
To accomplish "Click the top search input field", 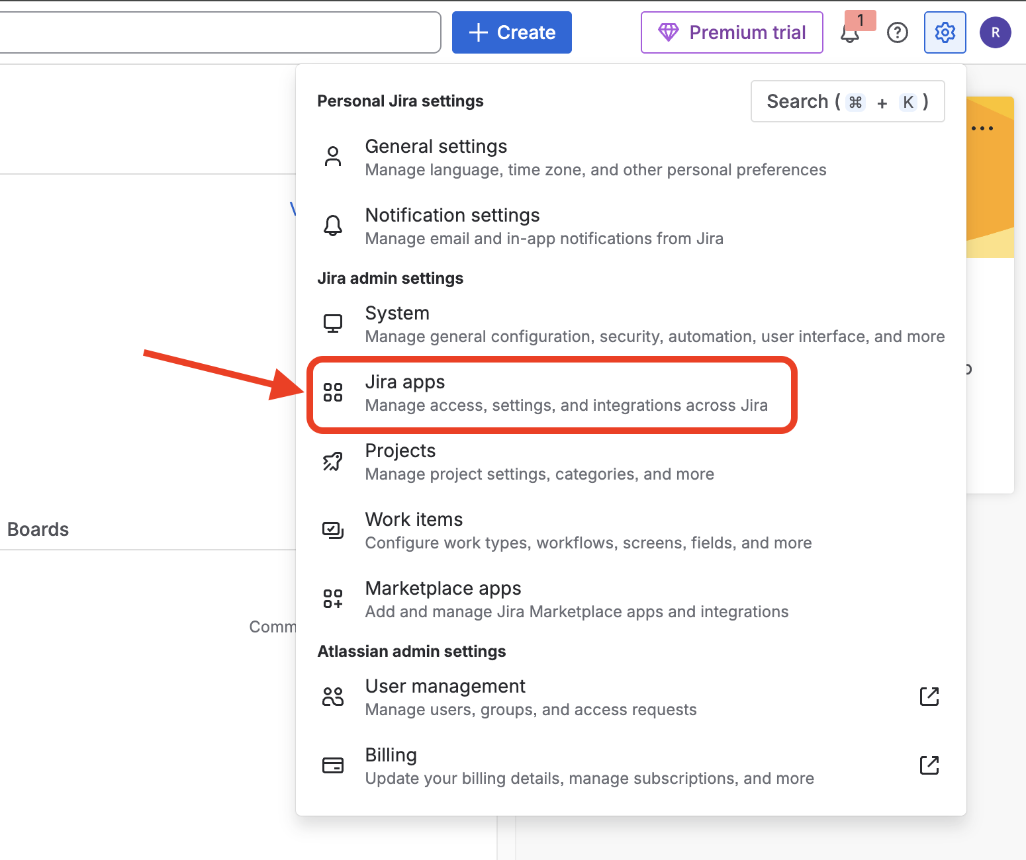I will 218,32.
